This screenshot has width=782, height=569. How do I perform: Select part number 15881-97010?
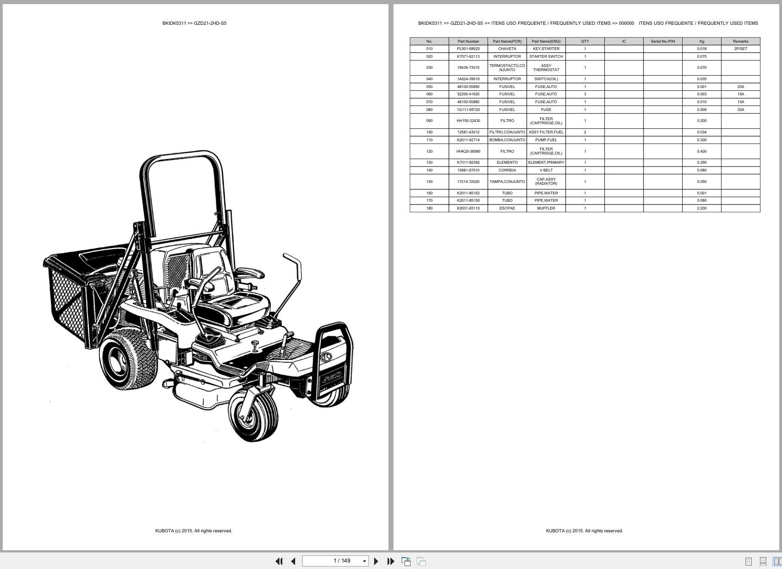pyautogui.click(x=468, y=170)
